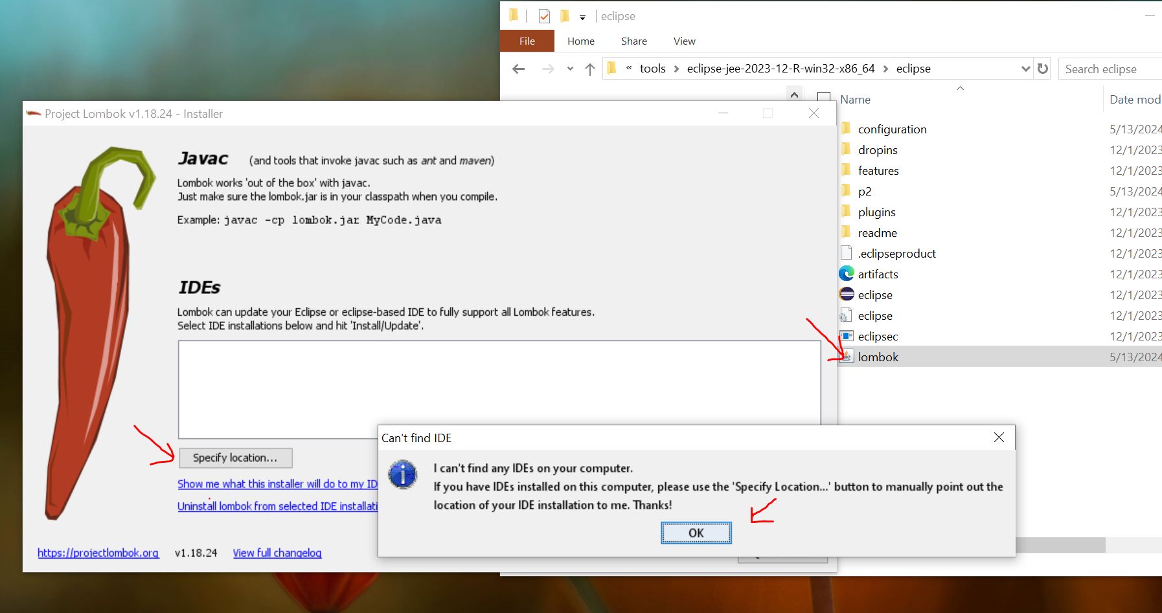
Task: Click OK in the Can't find IDE dialog
Action: point(696,533)
